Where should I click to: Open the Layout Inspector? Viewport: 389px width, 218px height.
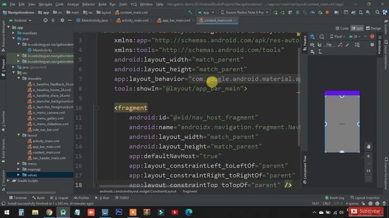[365, 198]
